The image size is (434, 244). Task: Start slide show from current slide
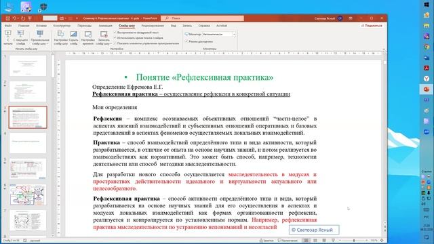(x=20, y=38)
